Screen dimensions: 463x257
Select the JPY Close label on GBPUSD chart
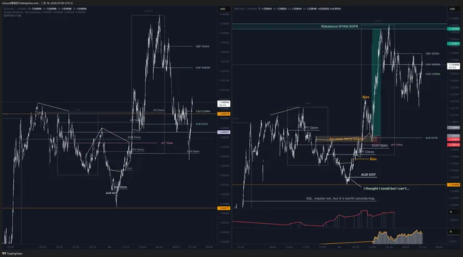367,152
